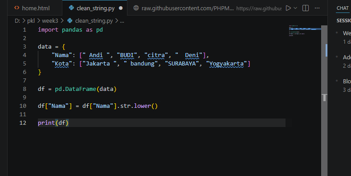Click the clean_string.py breadcrumb

(x=94, y=21)
